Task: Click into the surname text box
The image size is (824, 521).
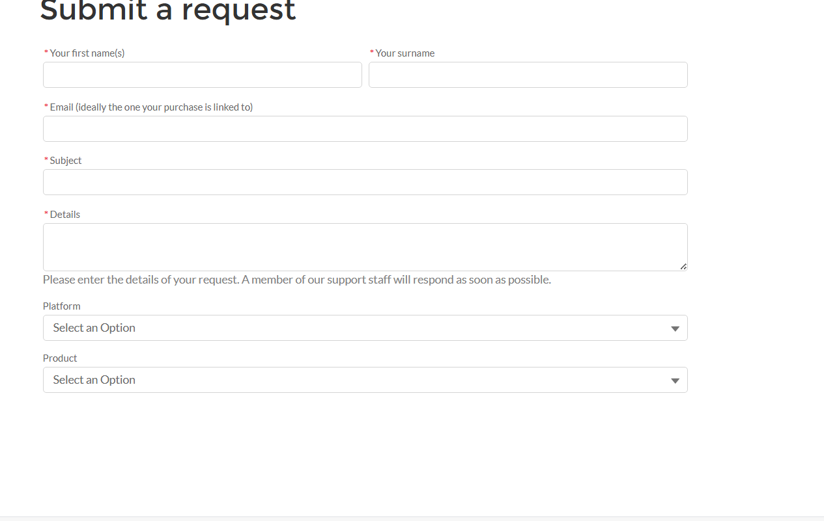Action: [528, 75]
